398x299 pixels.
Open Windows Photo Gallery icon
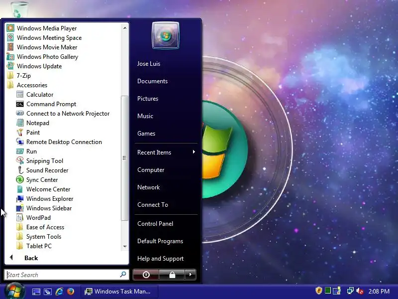coord(10,56)
